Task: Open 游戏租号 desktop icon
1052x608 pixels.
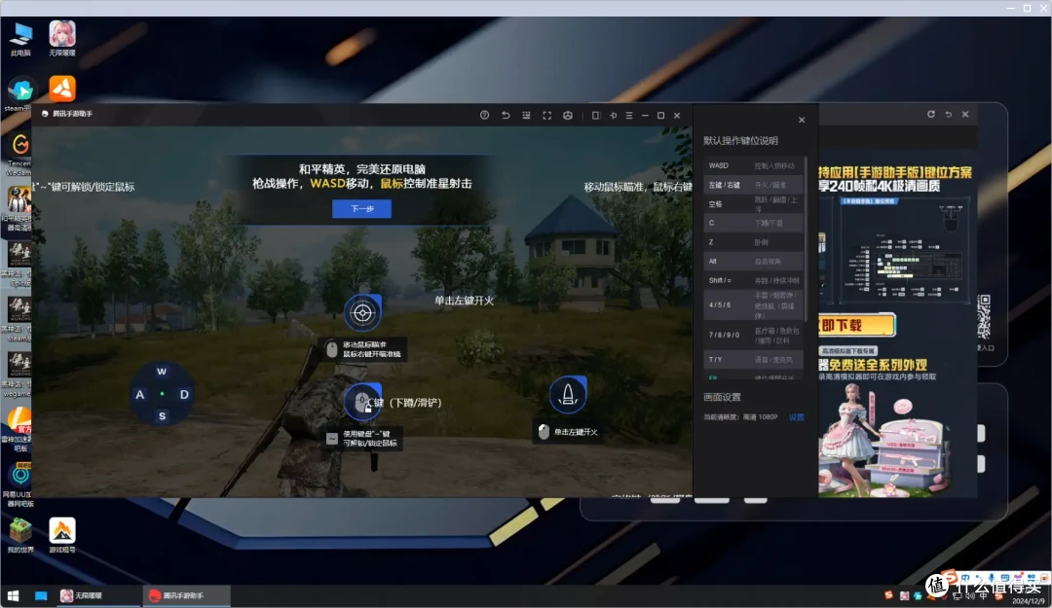Action: pos(61,534)
